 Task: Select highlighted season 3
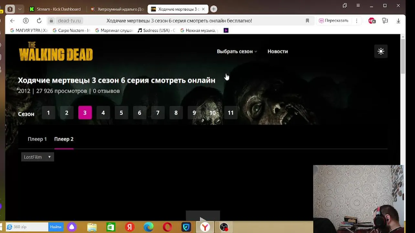point(85,113)
